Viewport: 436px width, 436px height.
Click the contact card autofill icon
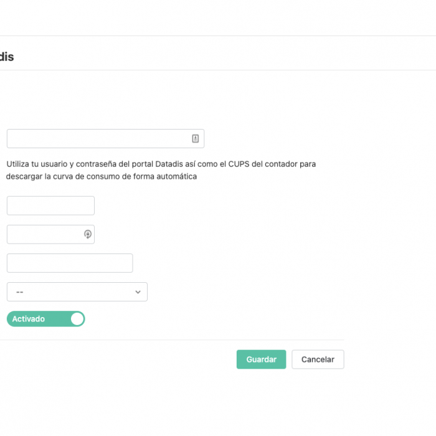point(195,138)
